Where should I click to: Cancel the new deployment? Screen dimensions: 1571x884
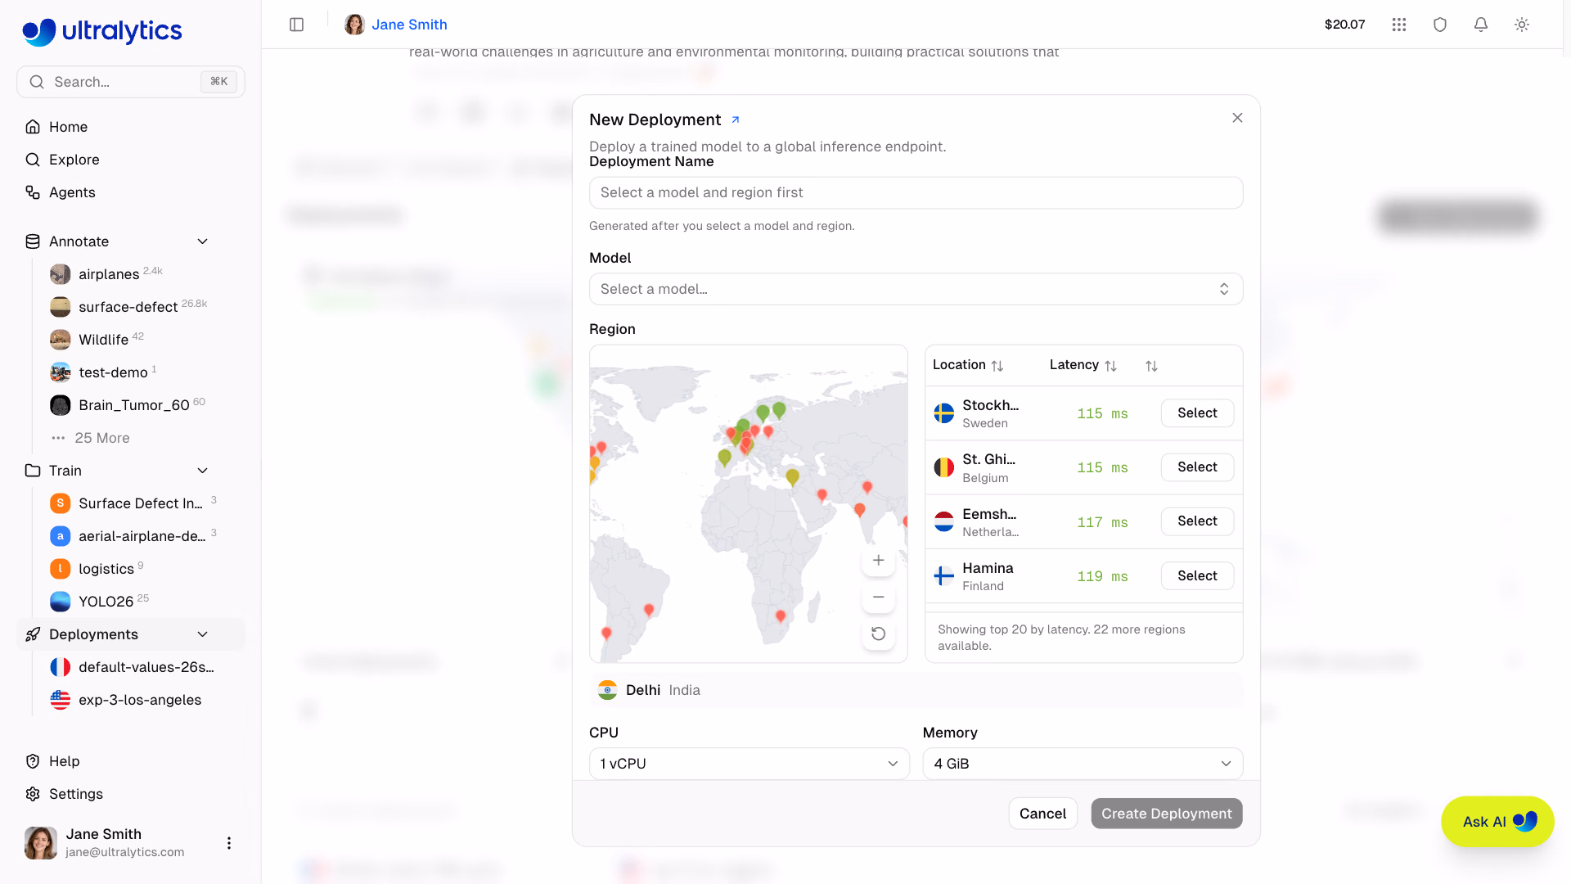click(x=1042, y=814)
